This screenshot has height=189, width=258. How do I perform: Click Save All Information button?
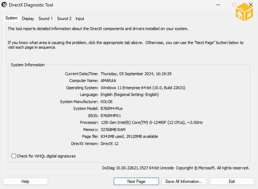point(184,181)
